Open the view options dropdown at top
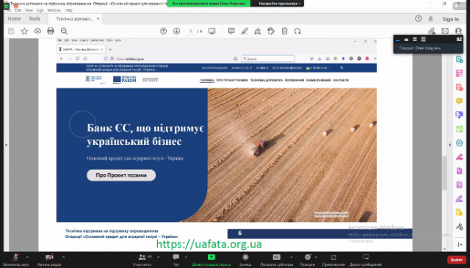The image size is (470, 268). tap(279, 4)
